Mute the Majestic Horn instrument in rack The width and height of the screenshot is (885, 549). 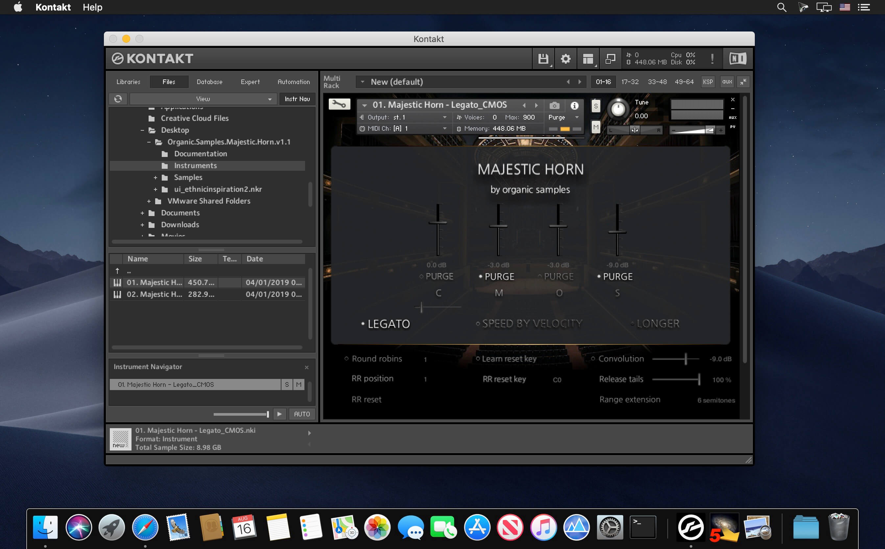coord(595,127)
